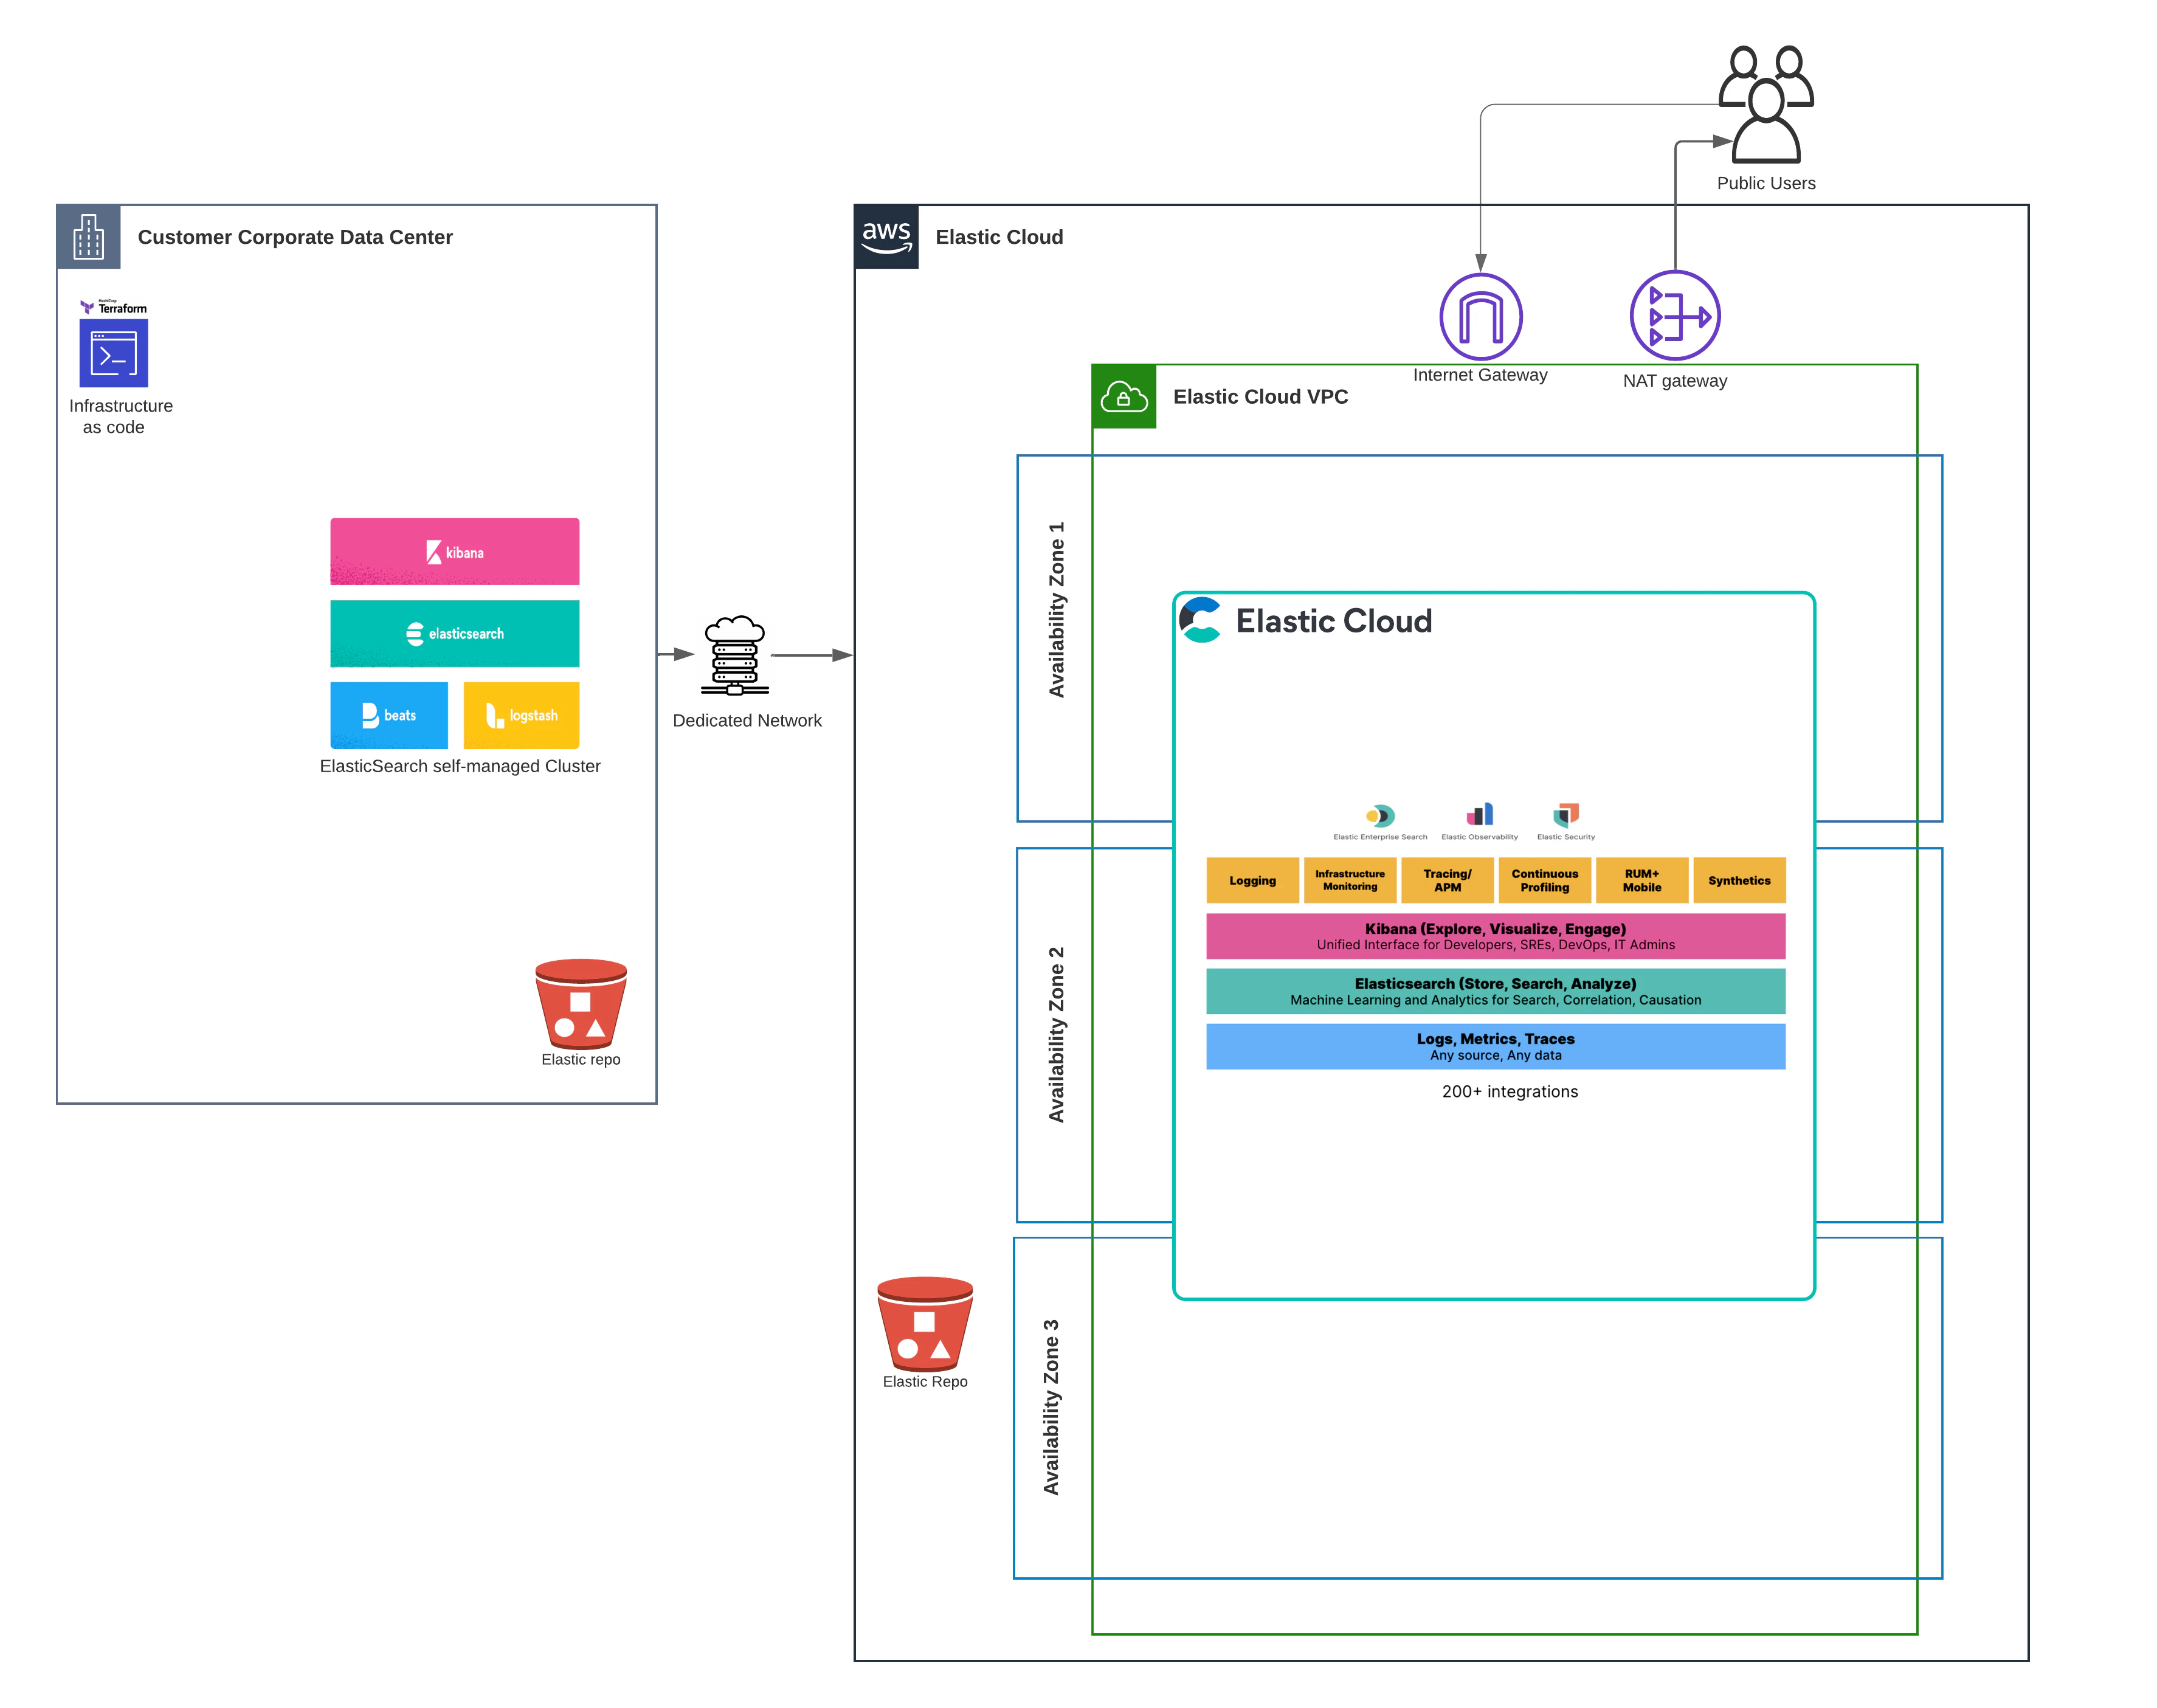Viewport: 2157px width, 1708px height.
Task: Select the Dedicated Network server icon
Action: tap(734, 655)
